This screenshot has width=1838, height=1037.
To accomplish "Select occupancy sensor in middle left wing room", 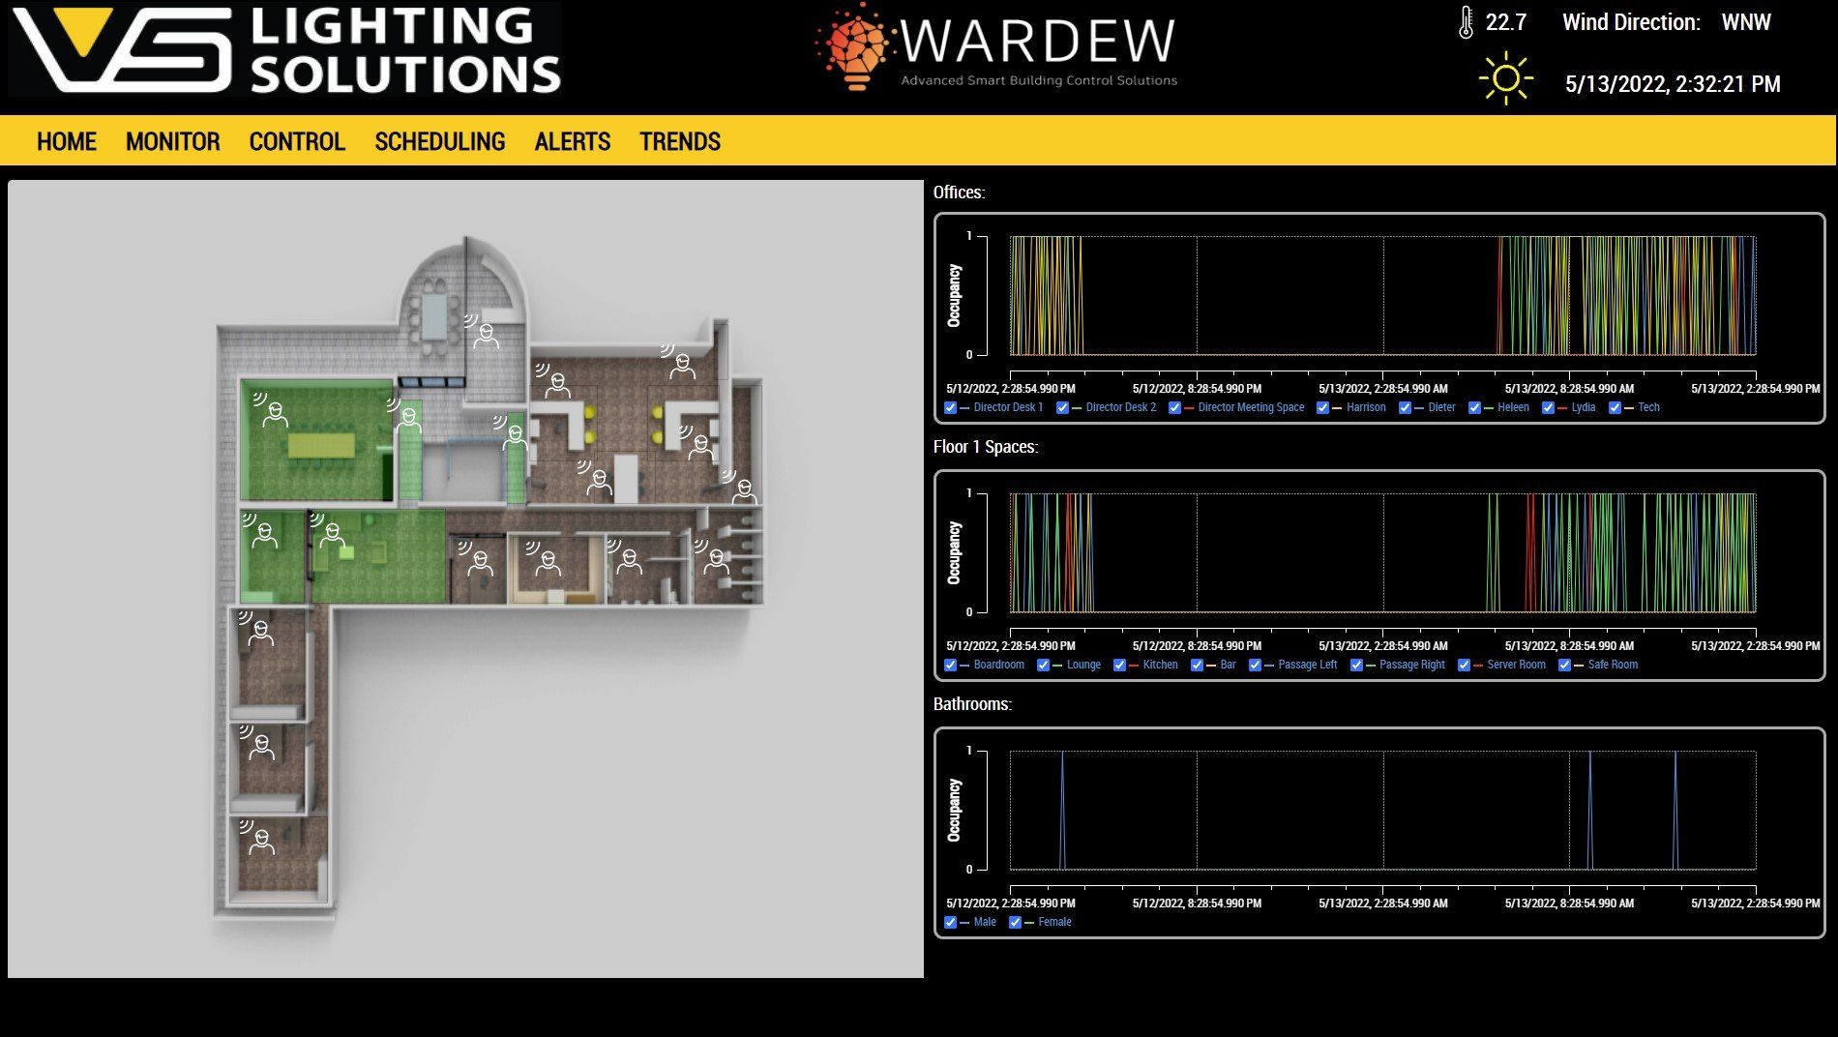I will [260, 745].
